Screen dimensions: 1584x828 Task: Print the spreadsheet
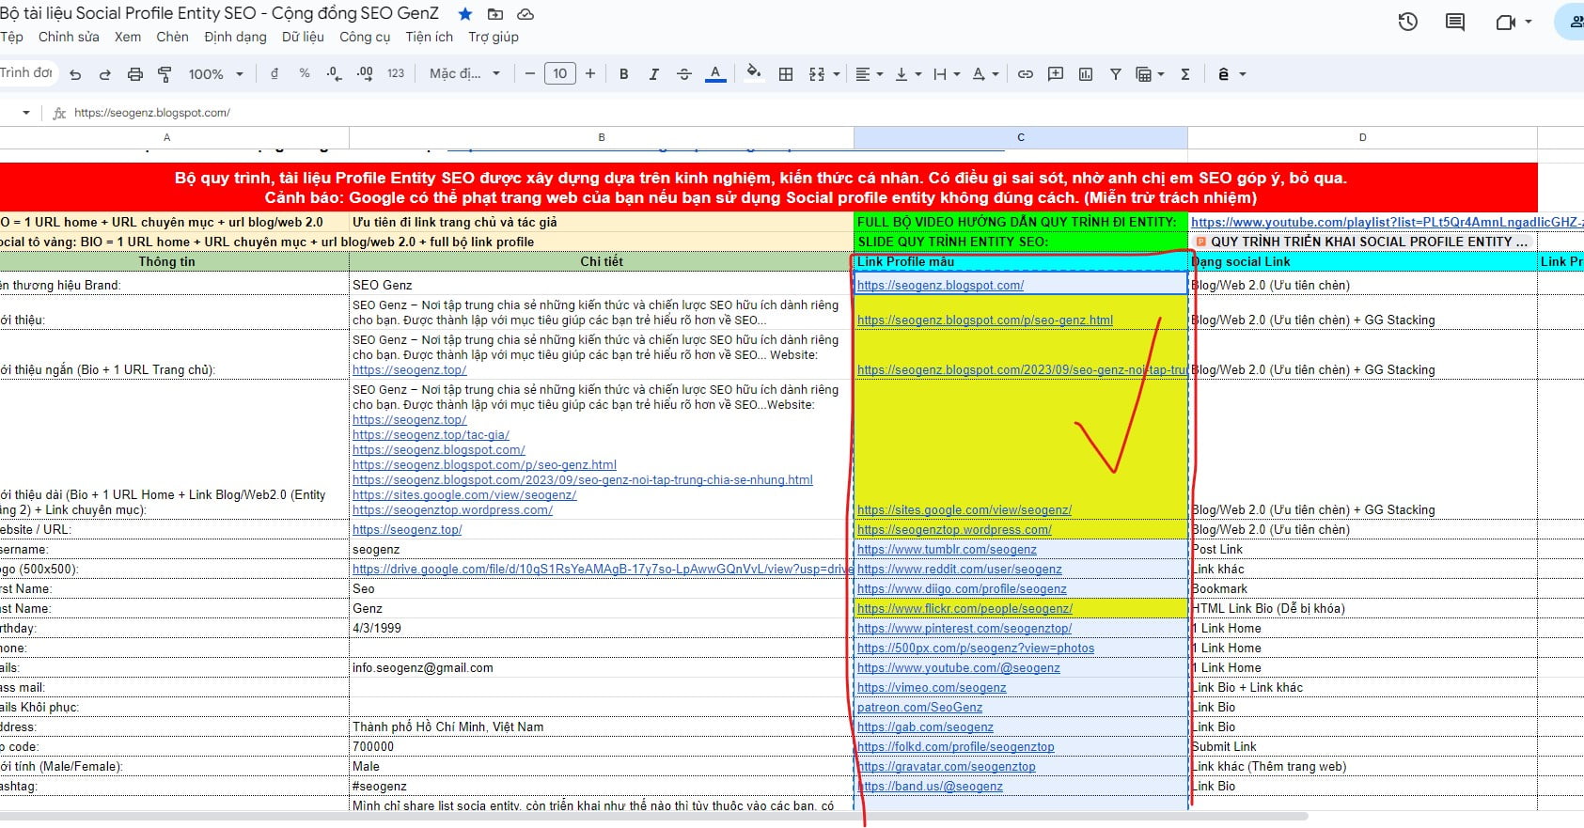pos(135,74)
